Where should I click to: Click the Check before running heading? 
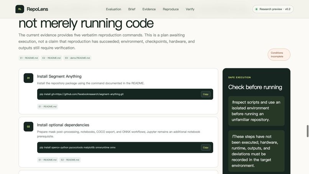[255, 87]
